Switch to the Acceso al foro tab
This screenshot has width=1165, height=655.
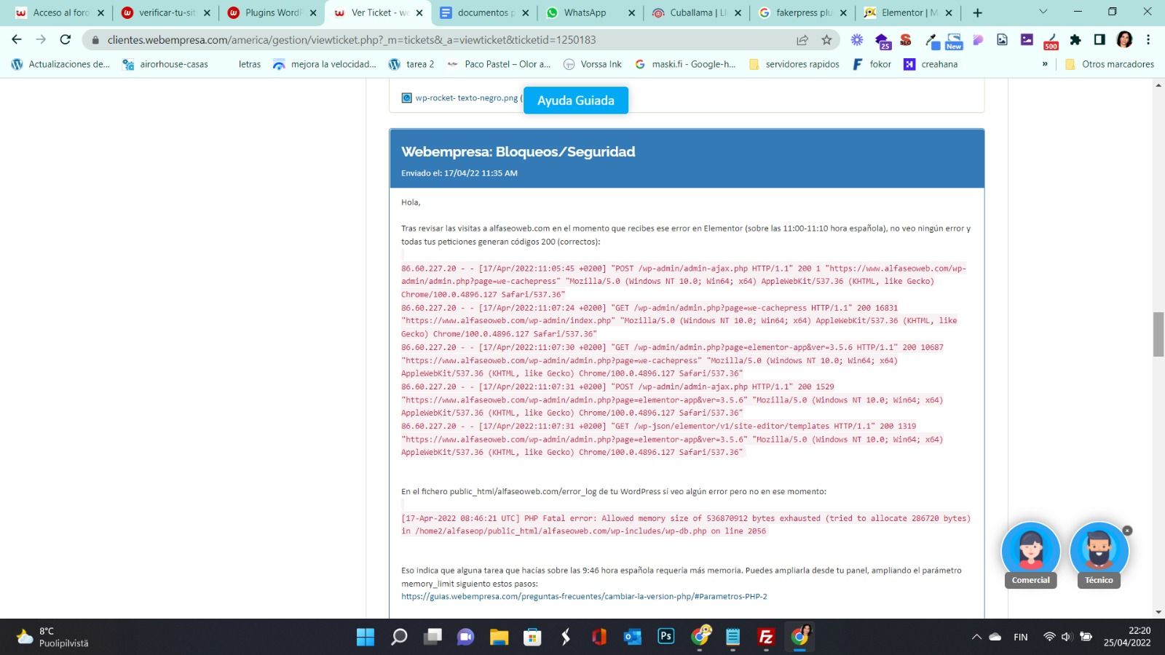click(x=60, y=12)
